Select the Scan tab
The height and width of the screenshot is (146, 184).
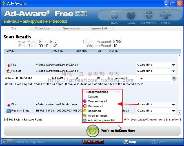coord(15,28)
